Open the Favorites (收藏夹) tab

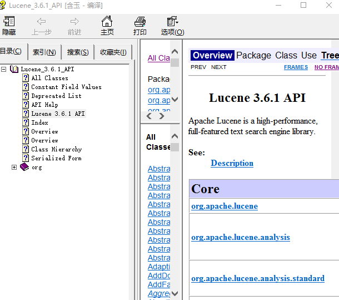click(x=113, y=52)
